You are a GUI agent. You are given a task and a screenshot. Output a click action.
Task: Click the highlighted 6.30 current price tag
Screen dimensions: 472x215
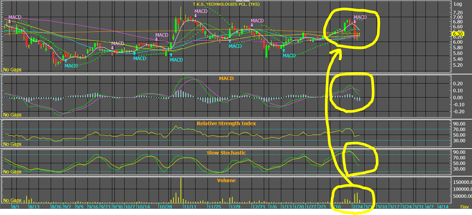click(x=458, y=34)
